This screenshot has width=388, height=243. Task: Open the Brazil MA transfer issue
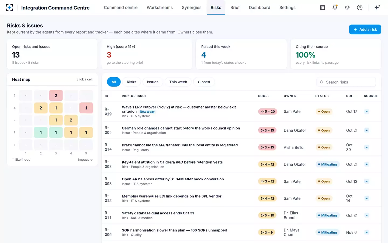[180, 145]
